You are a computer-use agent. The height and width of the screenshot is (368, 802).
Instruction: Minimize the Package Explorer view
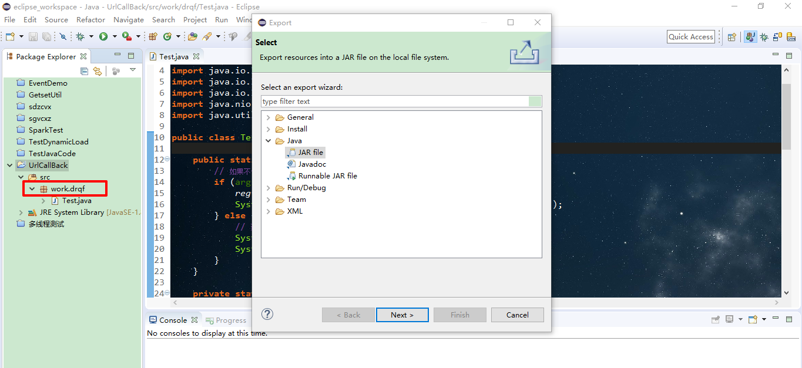point(118,55)
